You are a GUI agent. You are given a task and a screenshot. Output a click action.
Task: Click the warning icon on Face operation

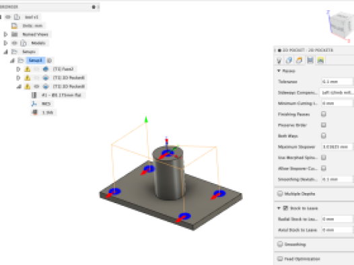click(28, 69)
